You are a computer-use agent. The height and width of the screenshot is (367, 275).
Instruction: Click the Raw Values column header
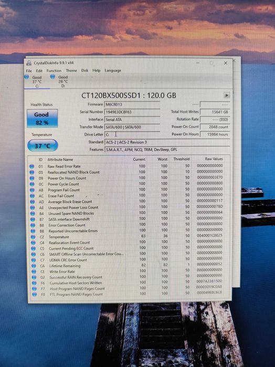(x=214, y=159)
